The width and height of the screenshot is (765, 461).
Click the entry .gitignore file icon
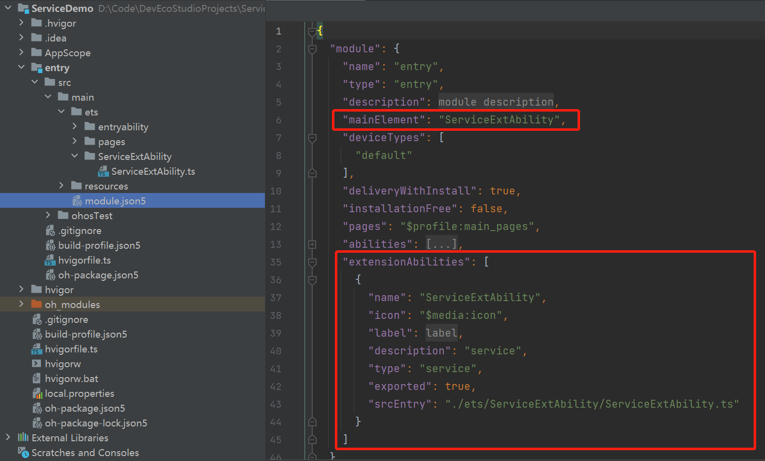point(50,230)
